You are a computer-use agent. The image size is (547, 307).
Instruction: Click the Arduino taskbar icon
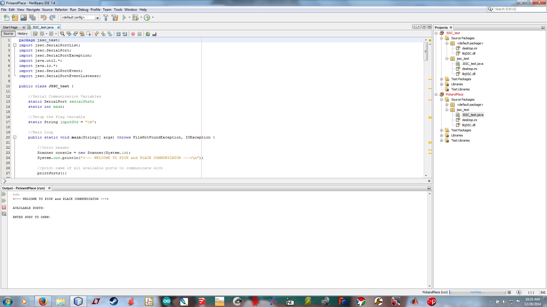click(166, 301)
